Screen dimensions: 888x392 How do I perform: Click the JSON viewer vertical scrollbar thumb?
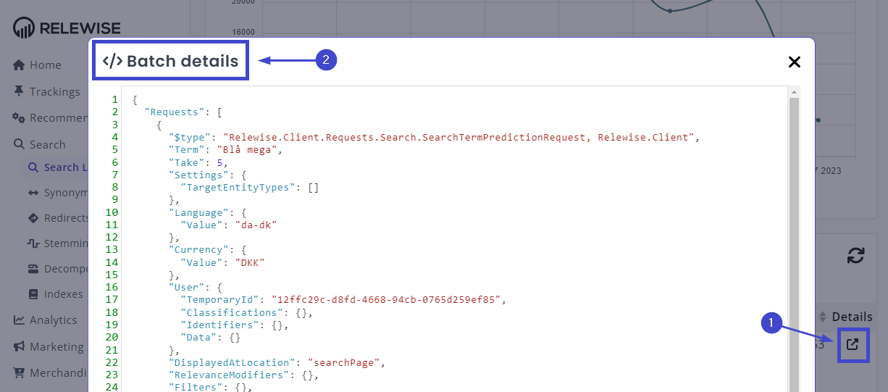coord(794,239)
